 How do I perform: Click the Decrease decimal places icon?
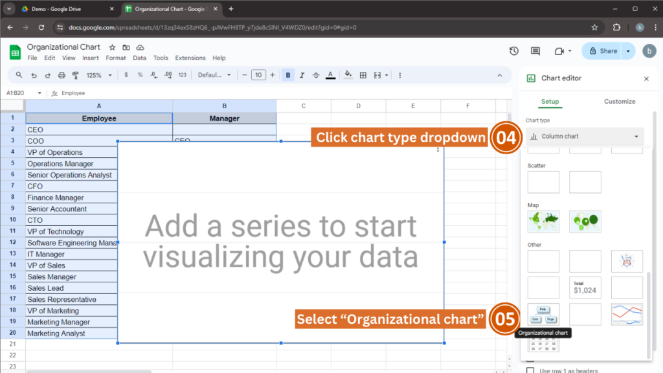click(x=153, y=74)
